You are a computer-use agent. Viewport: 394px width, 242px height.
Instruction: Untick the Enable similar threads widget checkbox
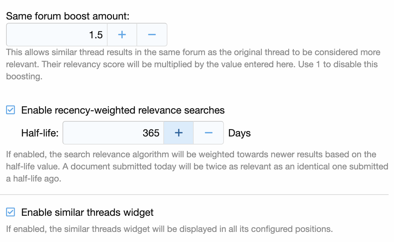click(x=11, y=212)
